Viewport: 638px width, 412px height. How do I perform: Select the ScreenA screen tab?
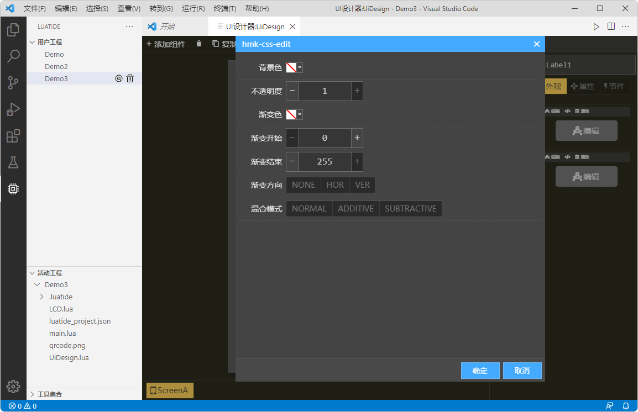coord(170,390)
